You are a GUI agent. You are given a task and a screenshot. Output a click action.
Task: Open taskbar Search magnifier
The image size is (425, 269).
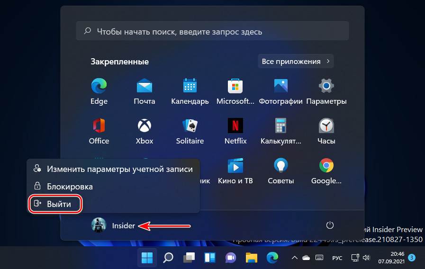168,258
